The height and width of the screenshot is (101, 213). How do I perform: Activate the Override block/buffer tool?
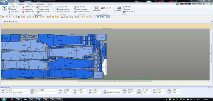[x=97, y=9]
